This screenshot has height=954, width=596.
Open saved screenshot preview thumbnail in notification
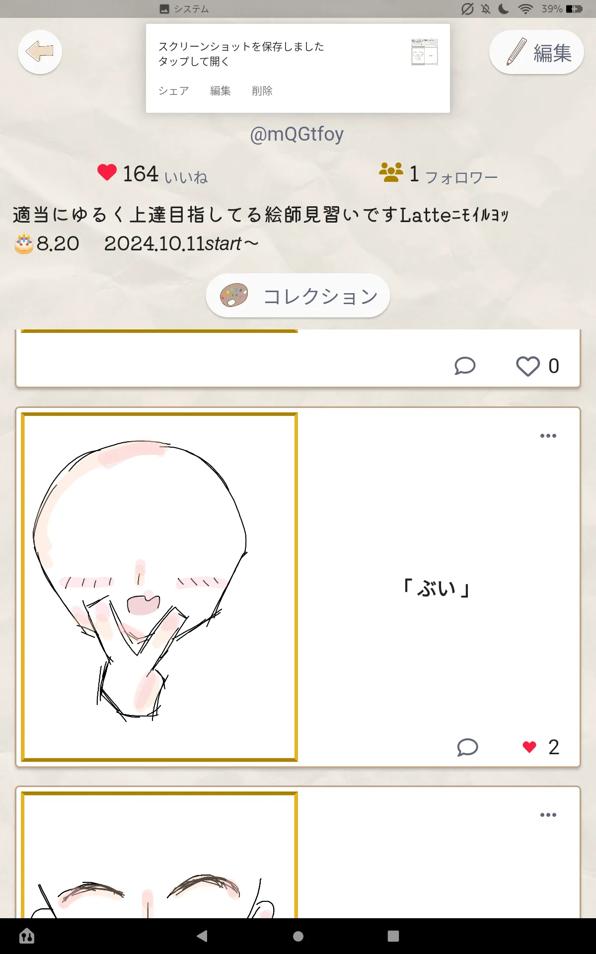click(425, 52)
